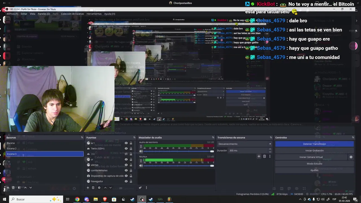Unlock the Navegador source lock icon
The image size is (361, 203).
131,181
